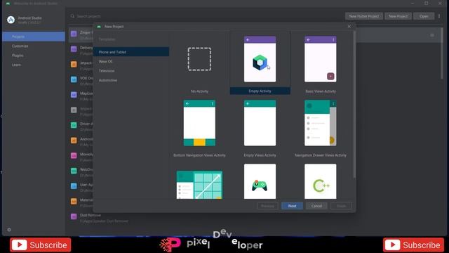
Task: Open the Learn section in sidebar
Action: click(34, 65)
